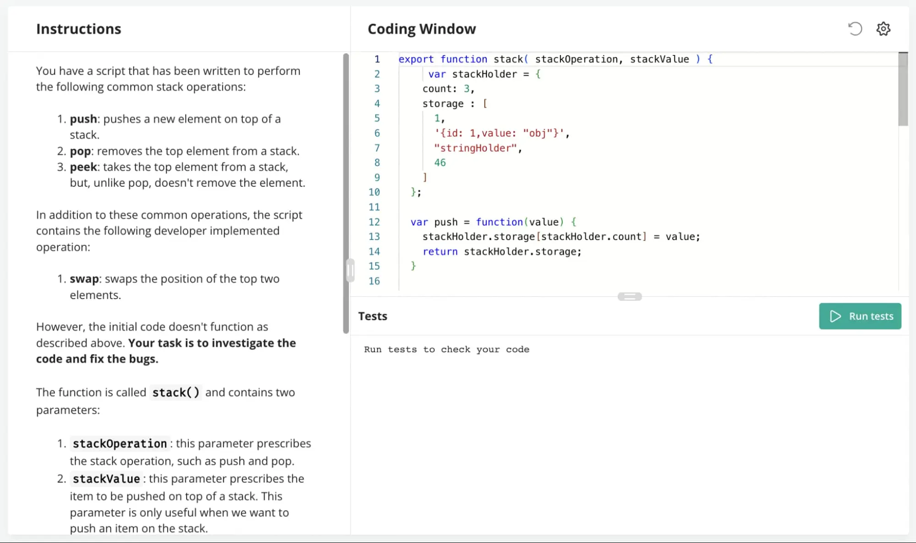Collapse the code editor with the center handle

click(x=630, y=297)
